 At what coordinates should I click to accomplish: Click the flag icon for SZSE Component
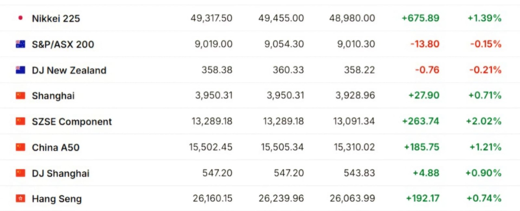click(x=20, y=121)
